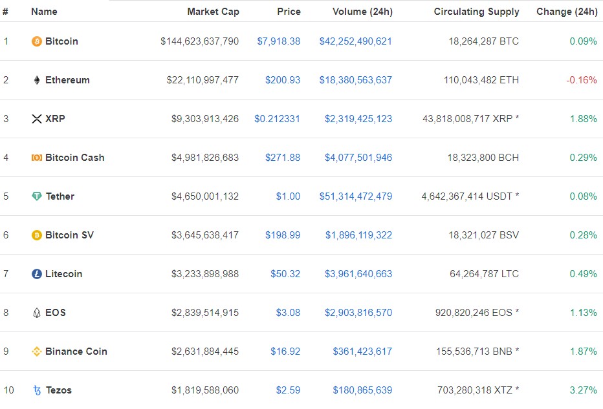Viewport: 603px width, 409px height.
Task: Sort by Change (24h) column header
Action: (567, 12)
